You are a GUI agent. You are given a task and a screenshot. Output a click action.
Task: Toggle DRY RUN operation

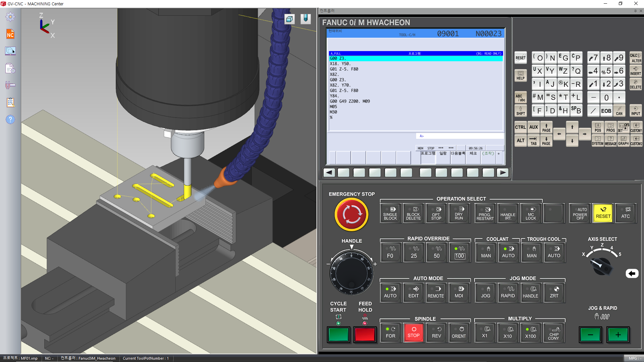pyautogui.click(x=459, y=213)
